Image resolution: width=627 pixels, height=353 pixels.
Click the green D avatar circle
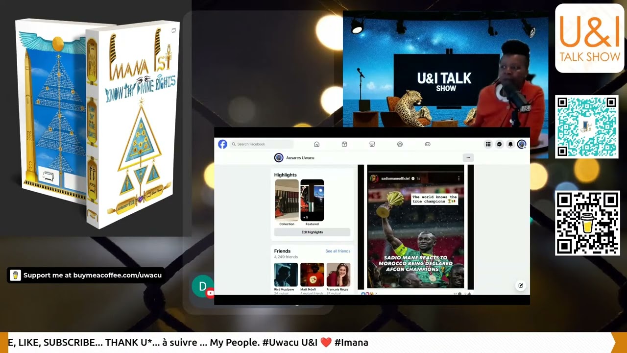pyautogui.click(x=202, y=286)
